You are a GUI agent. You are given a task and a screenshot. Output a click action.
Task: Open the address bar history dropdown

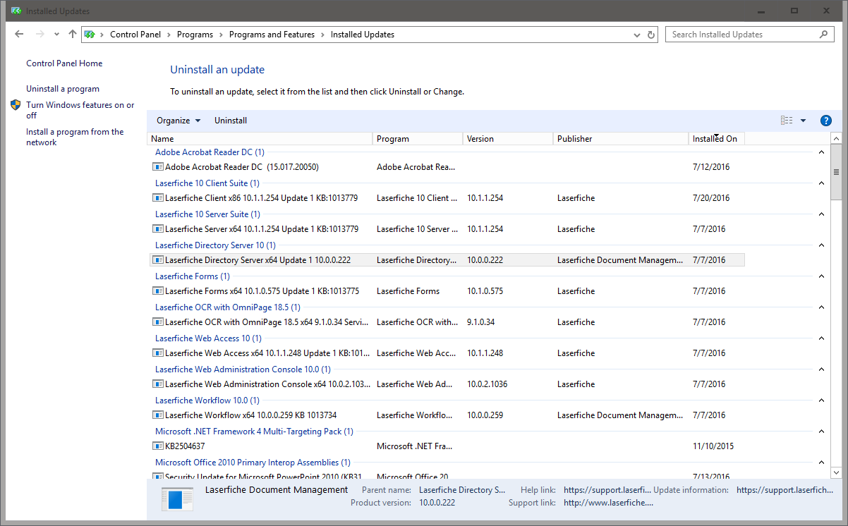pos(638,35)
